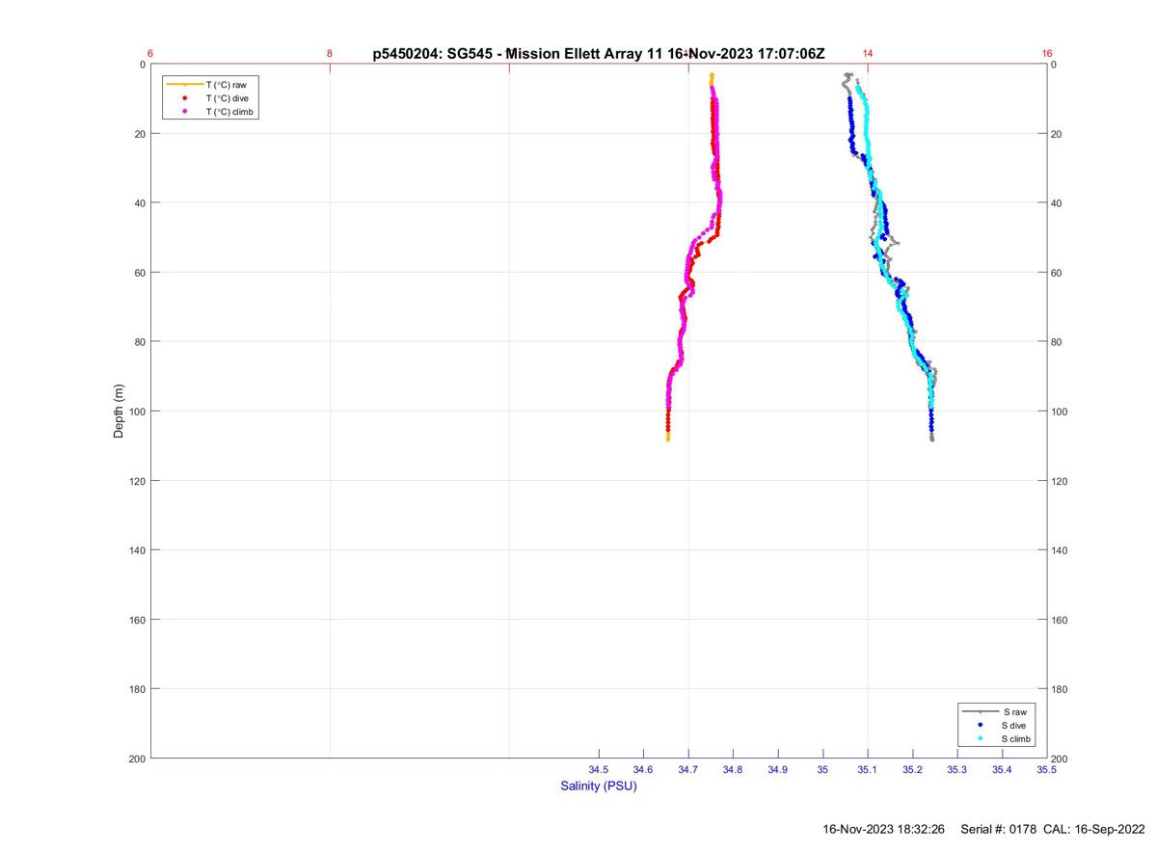The height and width of the screenshot is (853, 1157).
Task: Click right depth axis tick 140
Action: (1061, 550)
